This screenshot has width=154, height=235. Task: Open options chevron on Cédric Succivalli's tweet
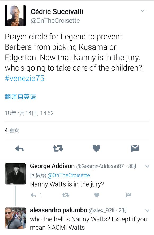point(143,11)
